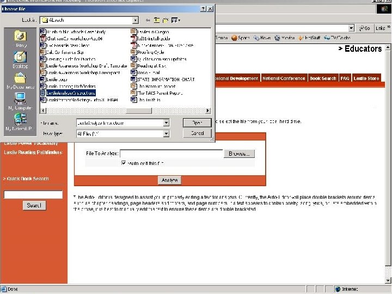Image resolution: width=392 pixels, height=294 pixels.
Task: Select the News link icon in Links bar
Action: 256,38
